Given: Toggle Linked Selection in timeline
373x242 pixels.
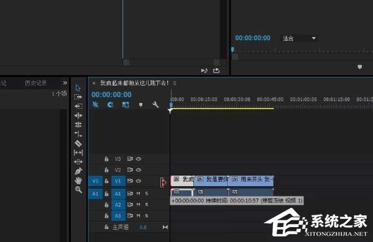Looking at the screenshot, I should [126, 105].
